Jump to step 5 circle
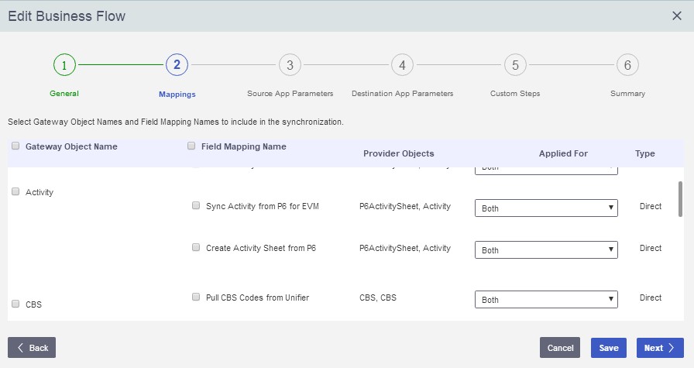This screenshot has width=694, height=368. pos(515,64)
